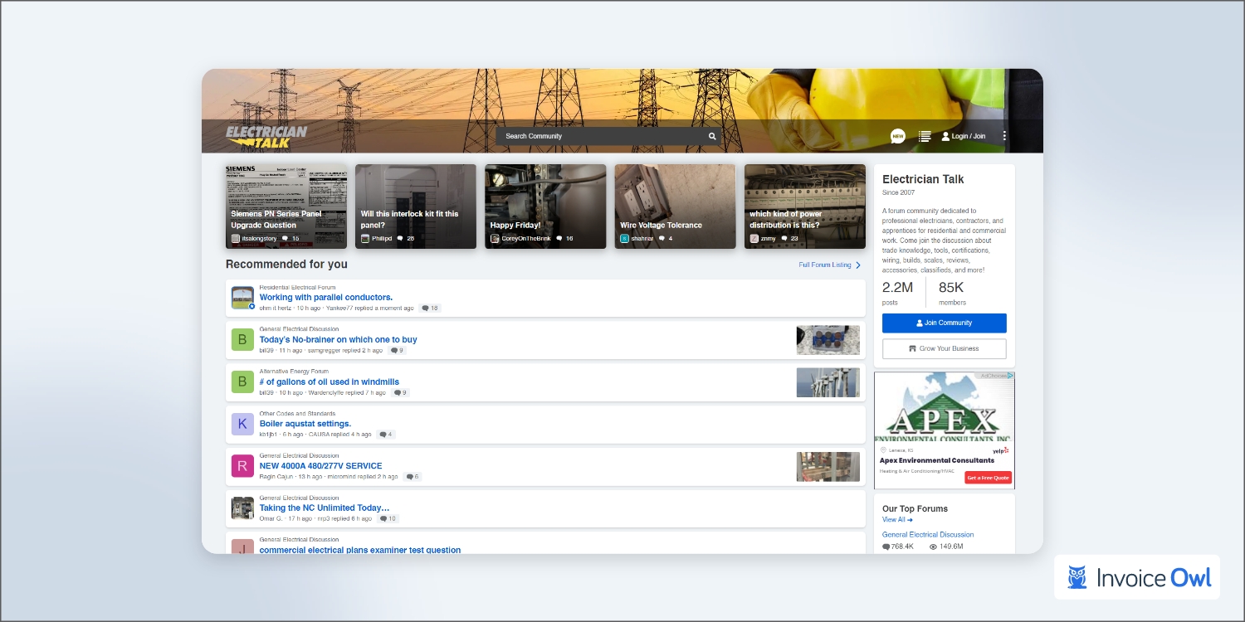Click the Grow Your Business button
The image size is (1245, 622).
[944, 348]
